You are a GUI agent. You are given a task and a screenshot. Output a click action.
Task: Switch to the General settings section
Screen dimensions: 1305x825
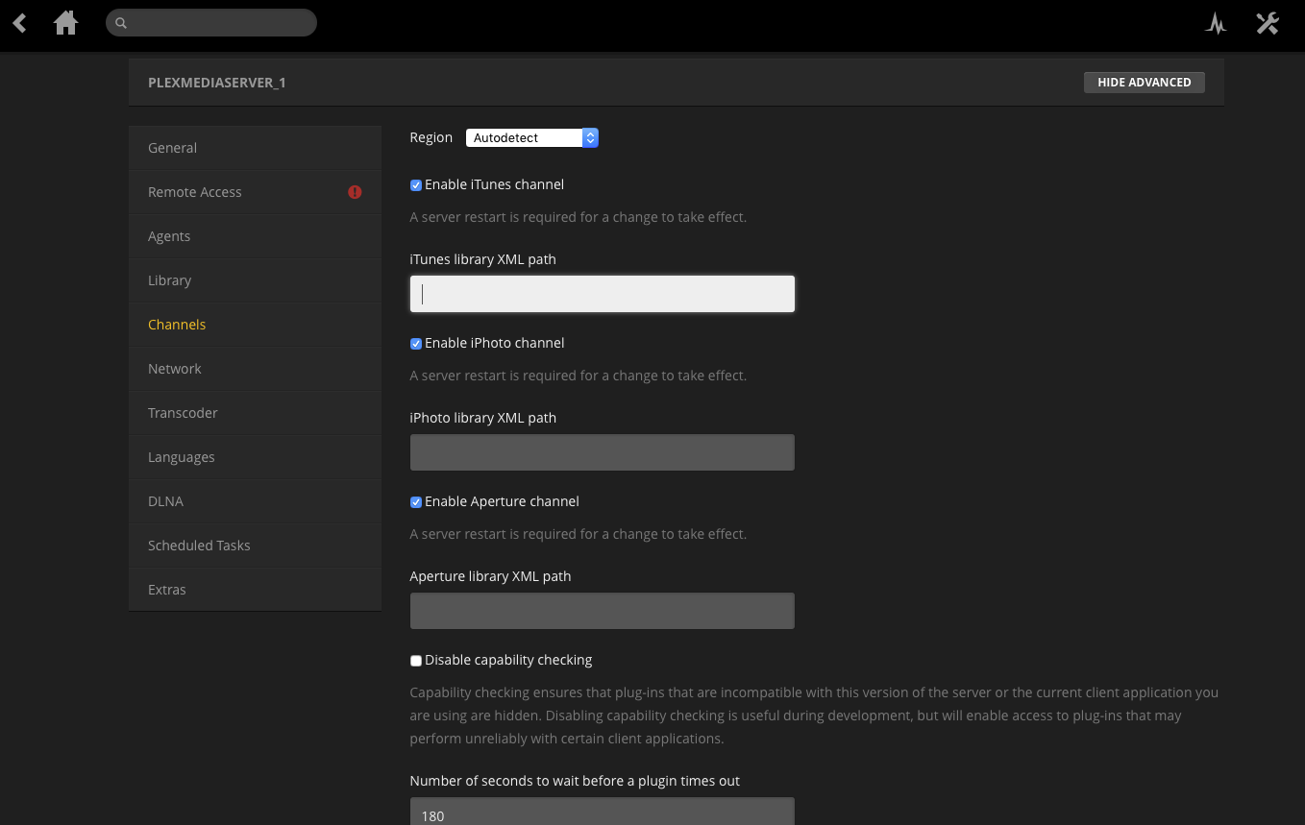click(x=172, y=148)
